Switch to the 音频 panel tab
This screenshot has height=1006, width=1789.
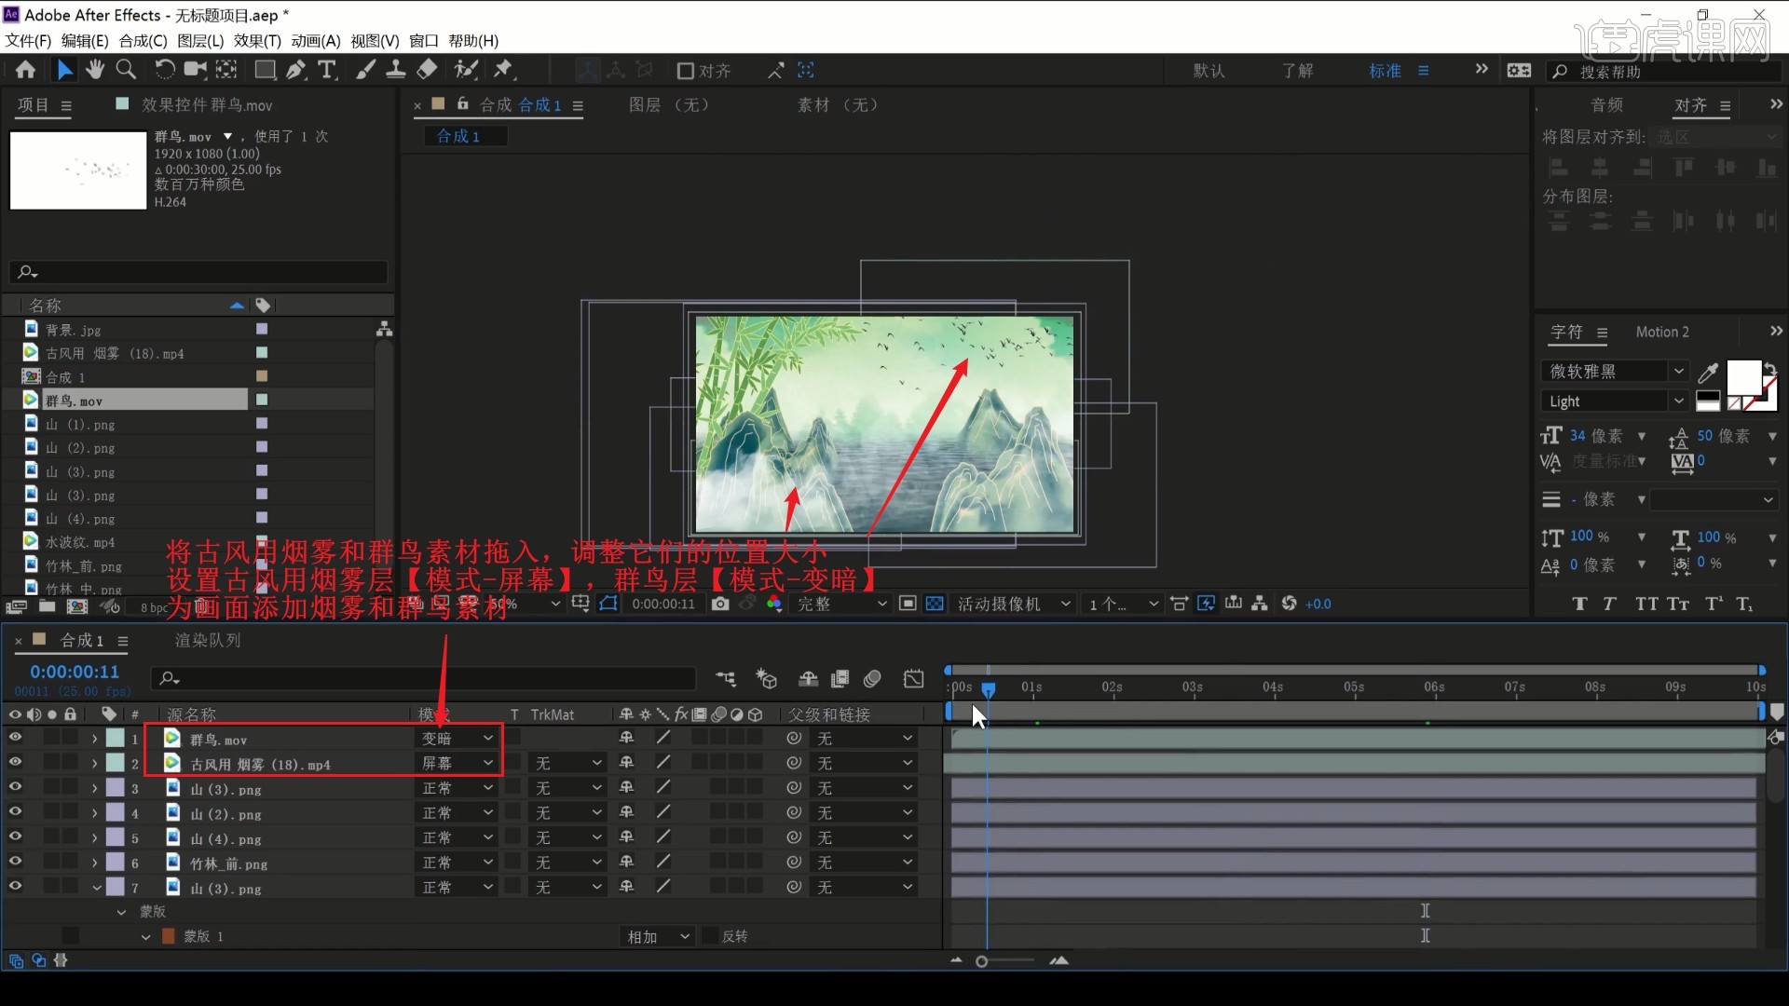tap(1607, 105)
